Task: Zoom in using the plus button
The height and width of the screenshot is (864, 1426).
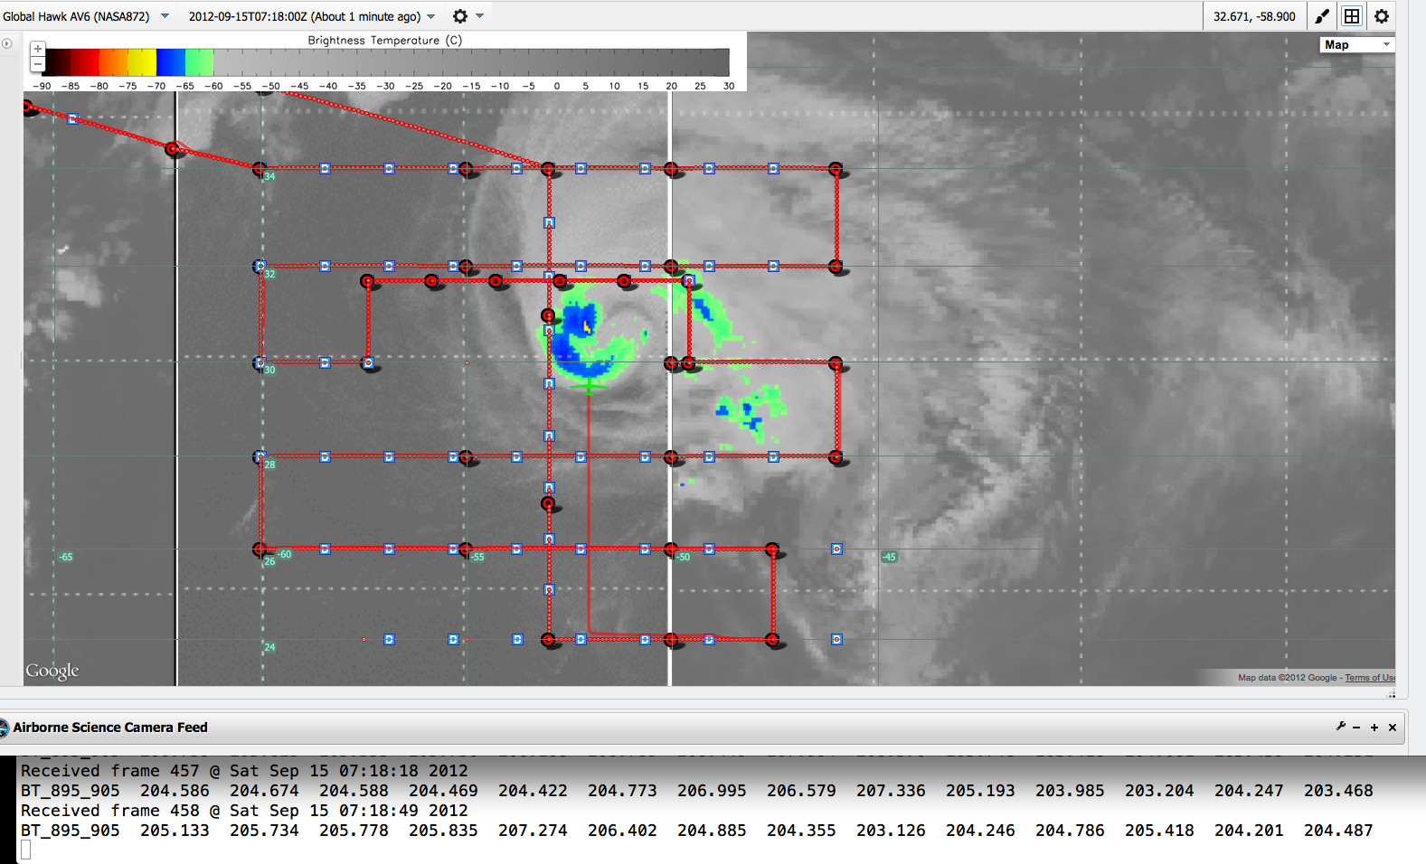Action: coord(38,49)
